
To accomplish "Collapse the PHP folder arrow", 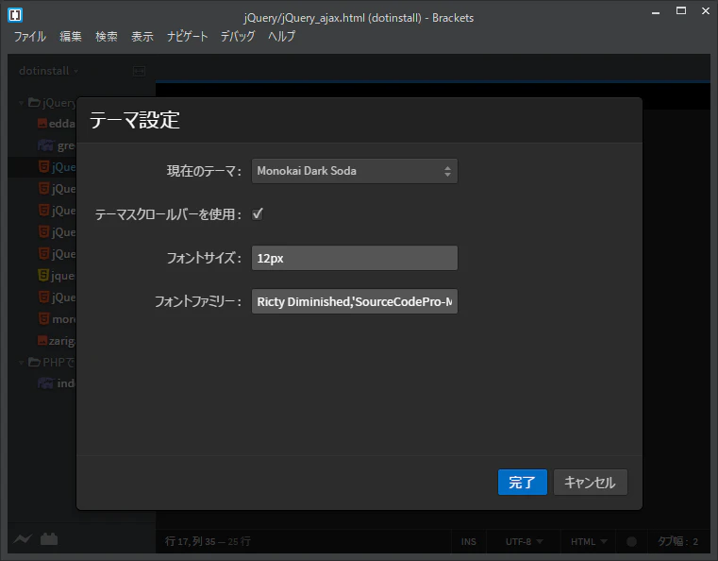I will 21,363.
